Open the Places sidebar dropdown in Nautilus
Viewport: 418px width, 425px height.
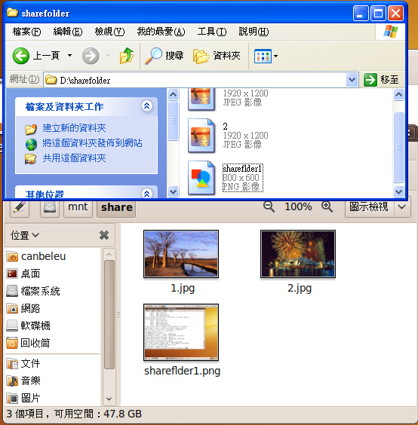pos(25,235)
